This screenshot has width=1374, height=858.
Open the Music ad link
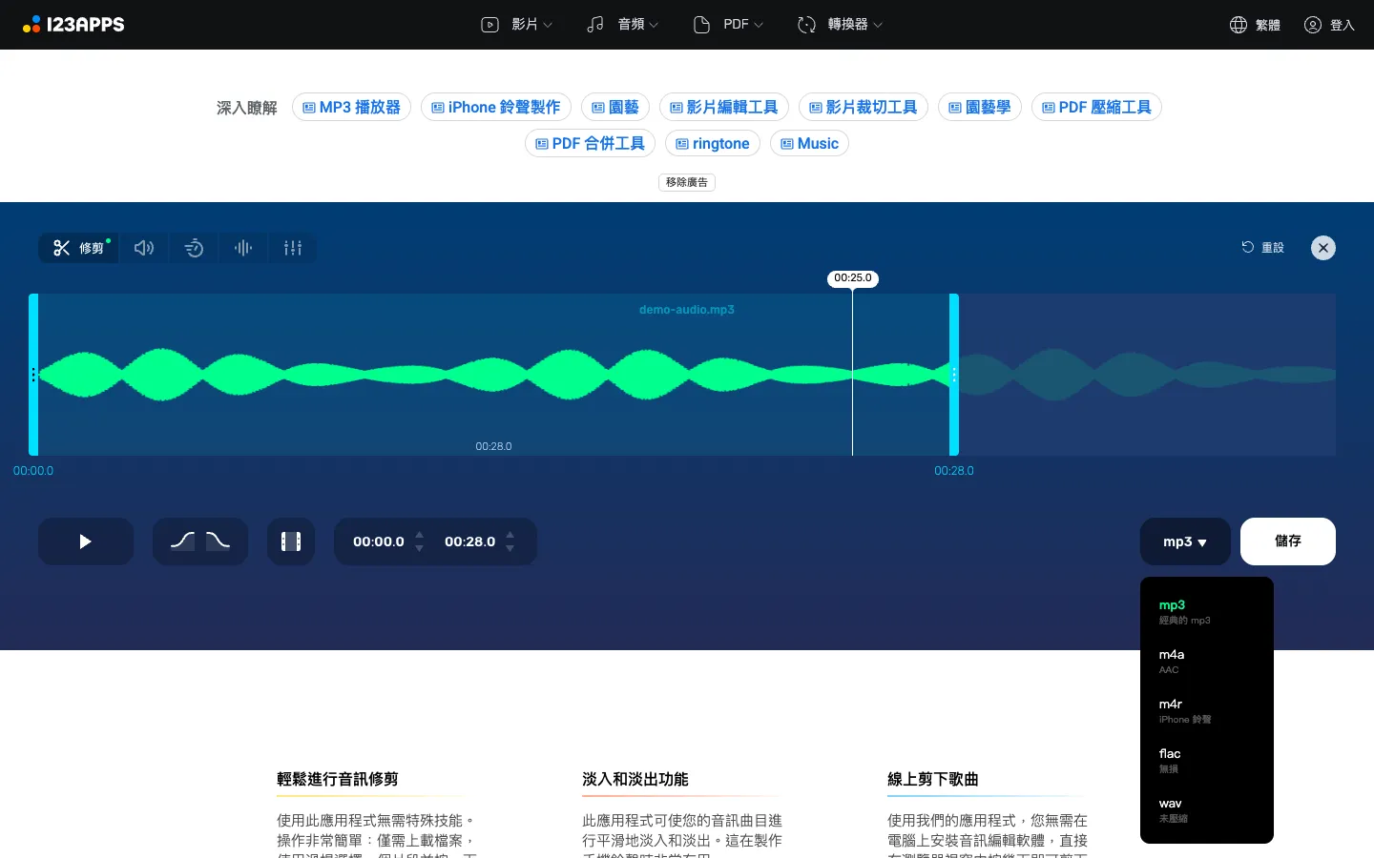coord(809,143)
